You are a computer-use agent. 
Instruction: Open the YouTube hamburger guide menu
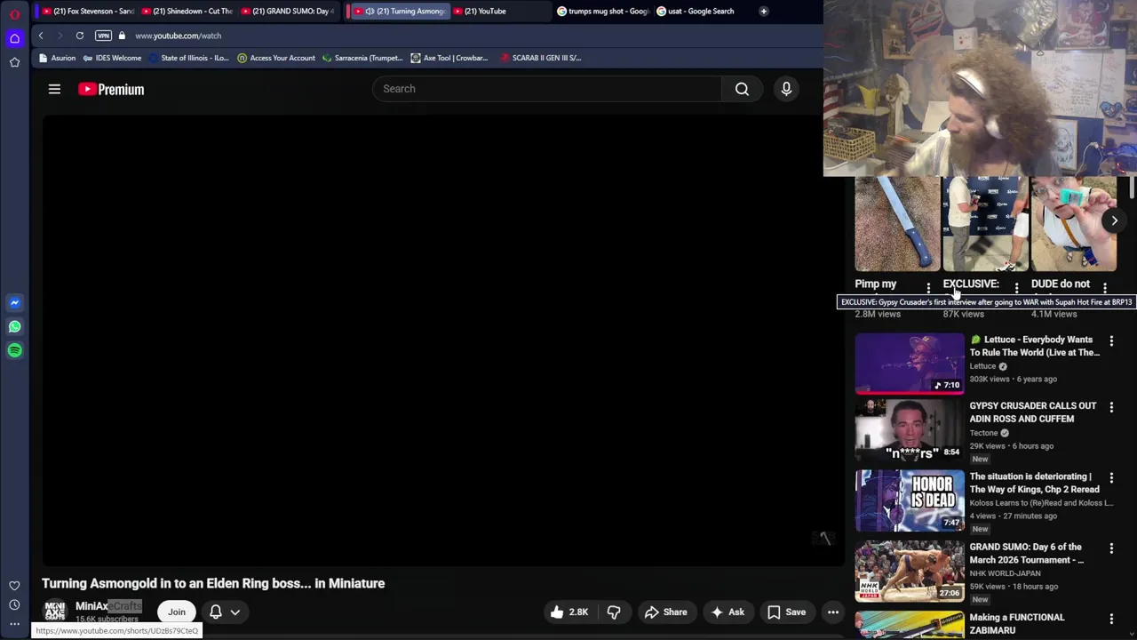coord(54,89)
